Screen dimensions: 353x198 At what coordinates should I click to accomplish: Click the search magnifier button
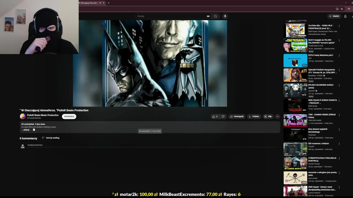click(x=215, y=16)
